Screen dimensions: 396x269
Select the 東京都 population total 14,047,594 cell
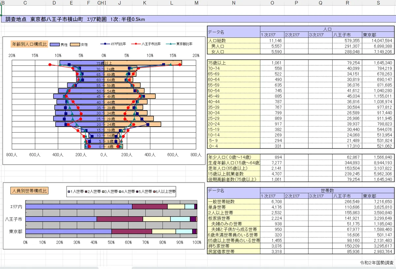click(x=378, y=41)
